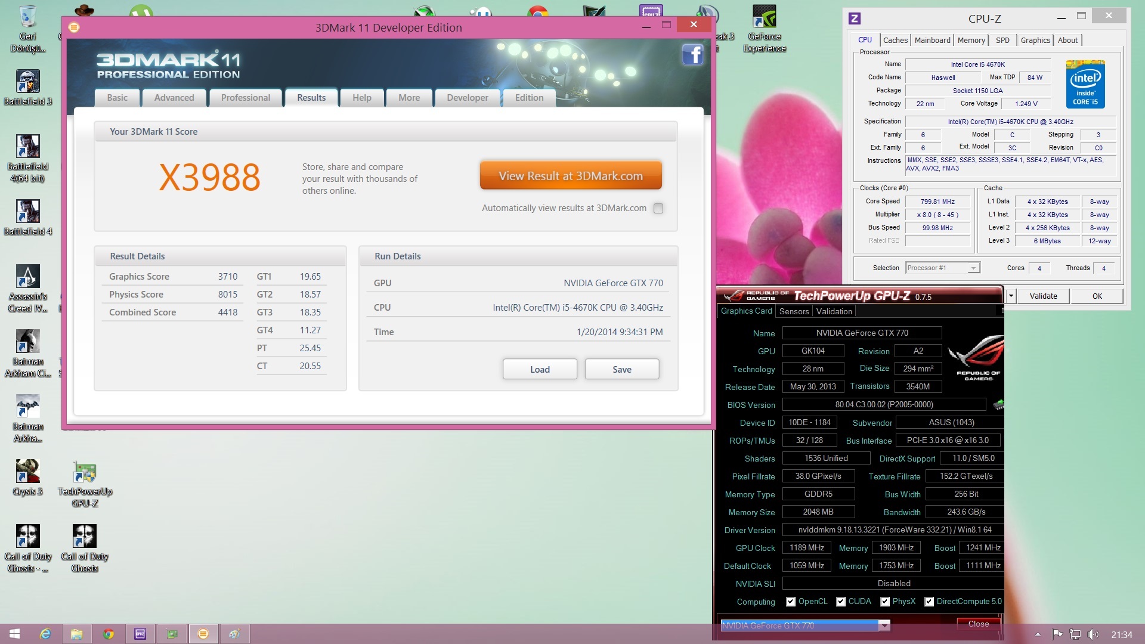Open volume speaker tray icon
Screen dimensions: 1145x644
(1093, 634)
